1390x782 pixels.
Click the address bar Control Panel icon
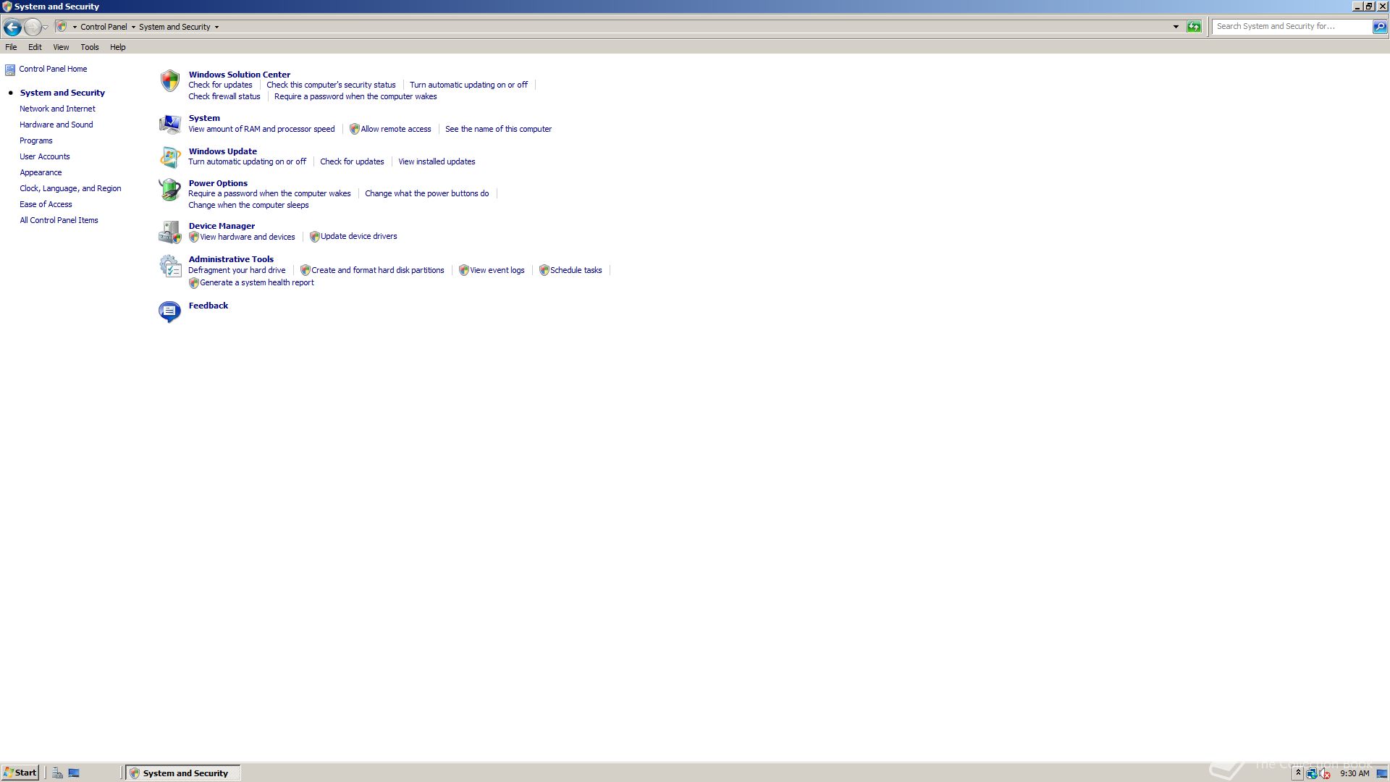click(62, 27)
